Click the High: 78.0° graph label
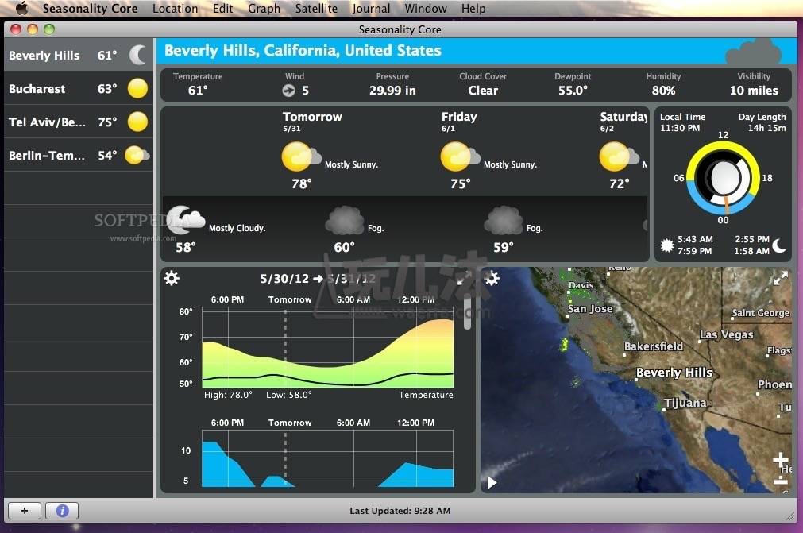 [x=228, y=395]
